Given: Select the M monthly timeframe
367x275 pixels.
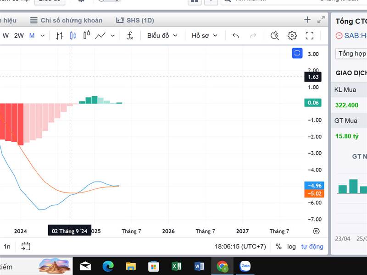Looking at the screenshot, I should point(32,36).
